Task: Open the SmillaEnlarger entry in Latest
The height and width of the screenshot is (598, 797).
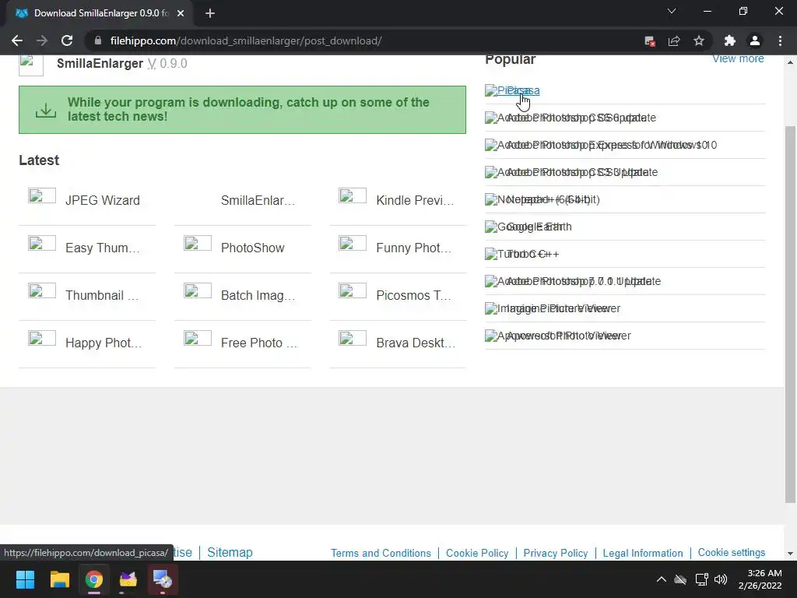Action: [x=258, y=200]
